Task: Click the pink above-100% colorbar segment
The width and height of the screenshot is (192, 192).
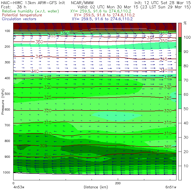Action: (x=180, y=30)
